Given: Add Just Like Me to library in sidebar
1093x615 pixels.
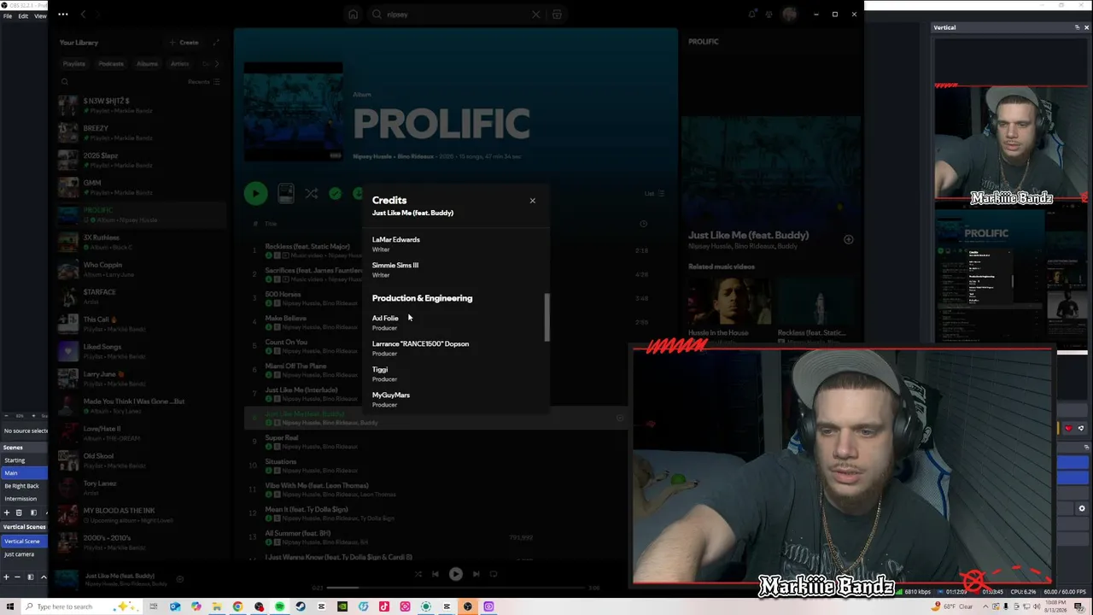Looking at the screenshot, I should tap(848, 239).
